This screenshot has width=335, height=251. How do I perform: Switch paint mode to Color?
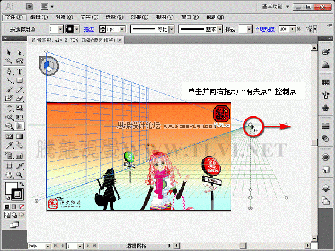tap(7, 207)
